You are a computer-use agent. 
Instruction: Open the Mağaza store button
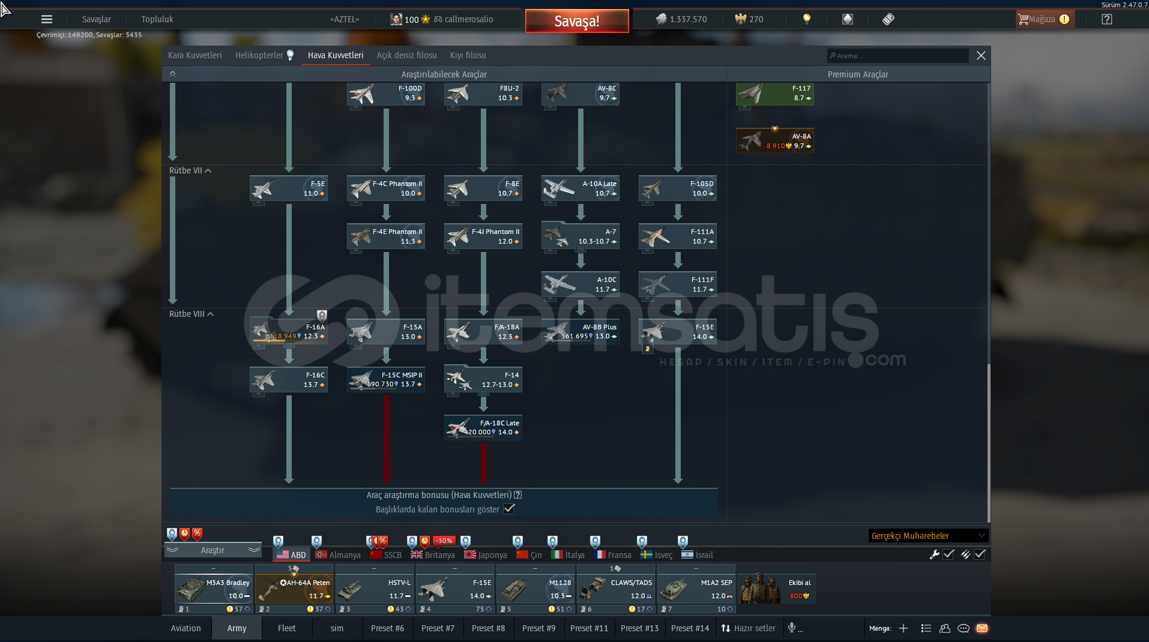click(x=1045, y=19)
